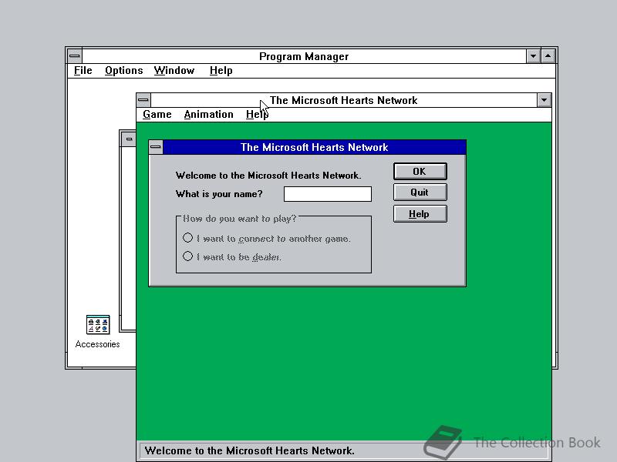Click Program Manager's control-menu box
Image resolution: width=617 pixels, height=462 pixels.
coord(74,55)
